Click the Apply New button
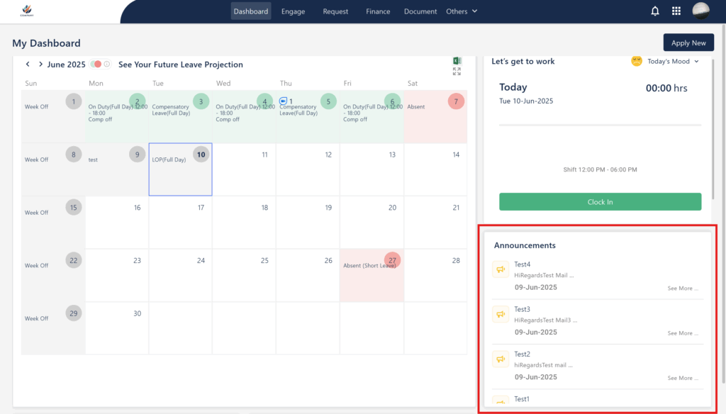 (x=688, y=43)
